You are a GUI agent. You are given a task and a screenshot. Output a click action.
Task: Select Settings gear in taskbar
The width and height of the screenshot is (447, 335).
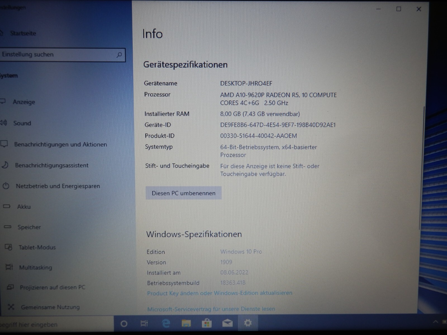(248, 323)
